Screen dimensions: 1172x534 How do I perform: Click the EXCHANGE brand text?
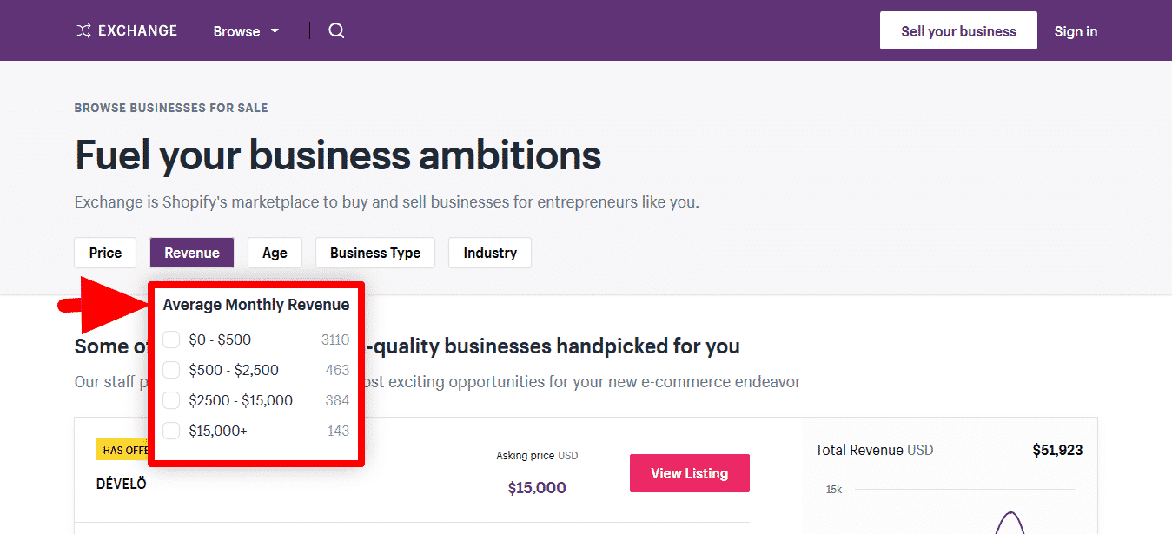coord(137,31)
